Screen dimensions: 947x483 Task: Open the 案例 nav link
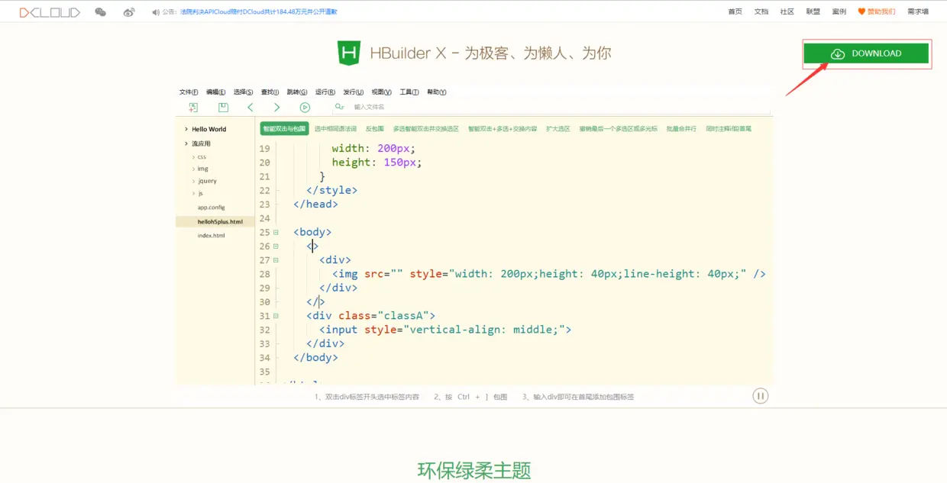(839, 11)
